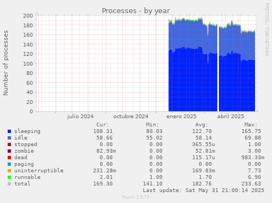Select the 'total' legend label
Screen dimensions: 272x203
(x=22, y=184)
